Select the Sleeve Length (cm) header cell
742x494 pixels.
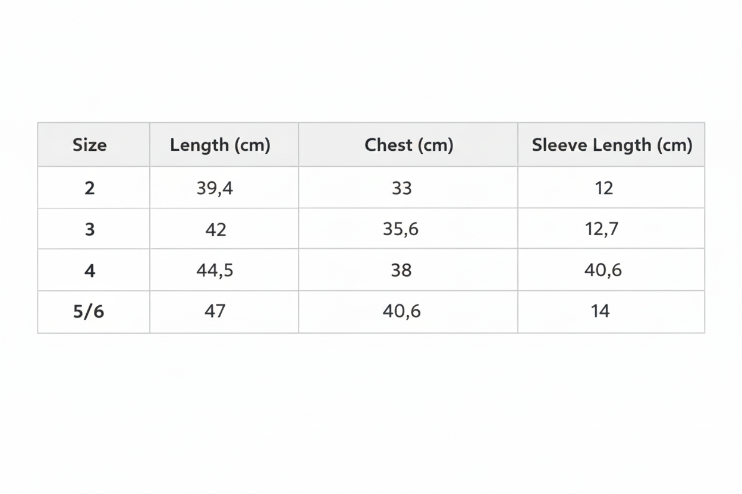point(612,145)
